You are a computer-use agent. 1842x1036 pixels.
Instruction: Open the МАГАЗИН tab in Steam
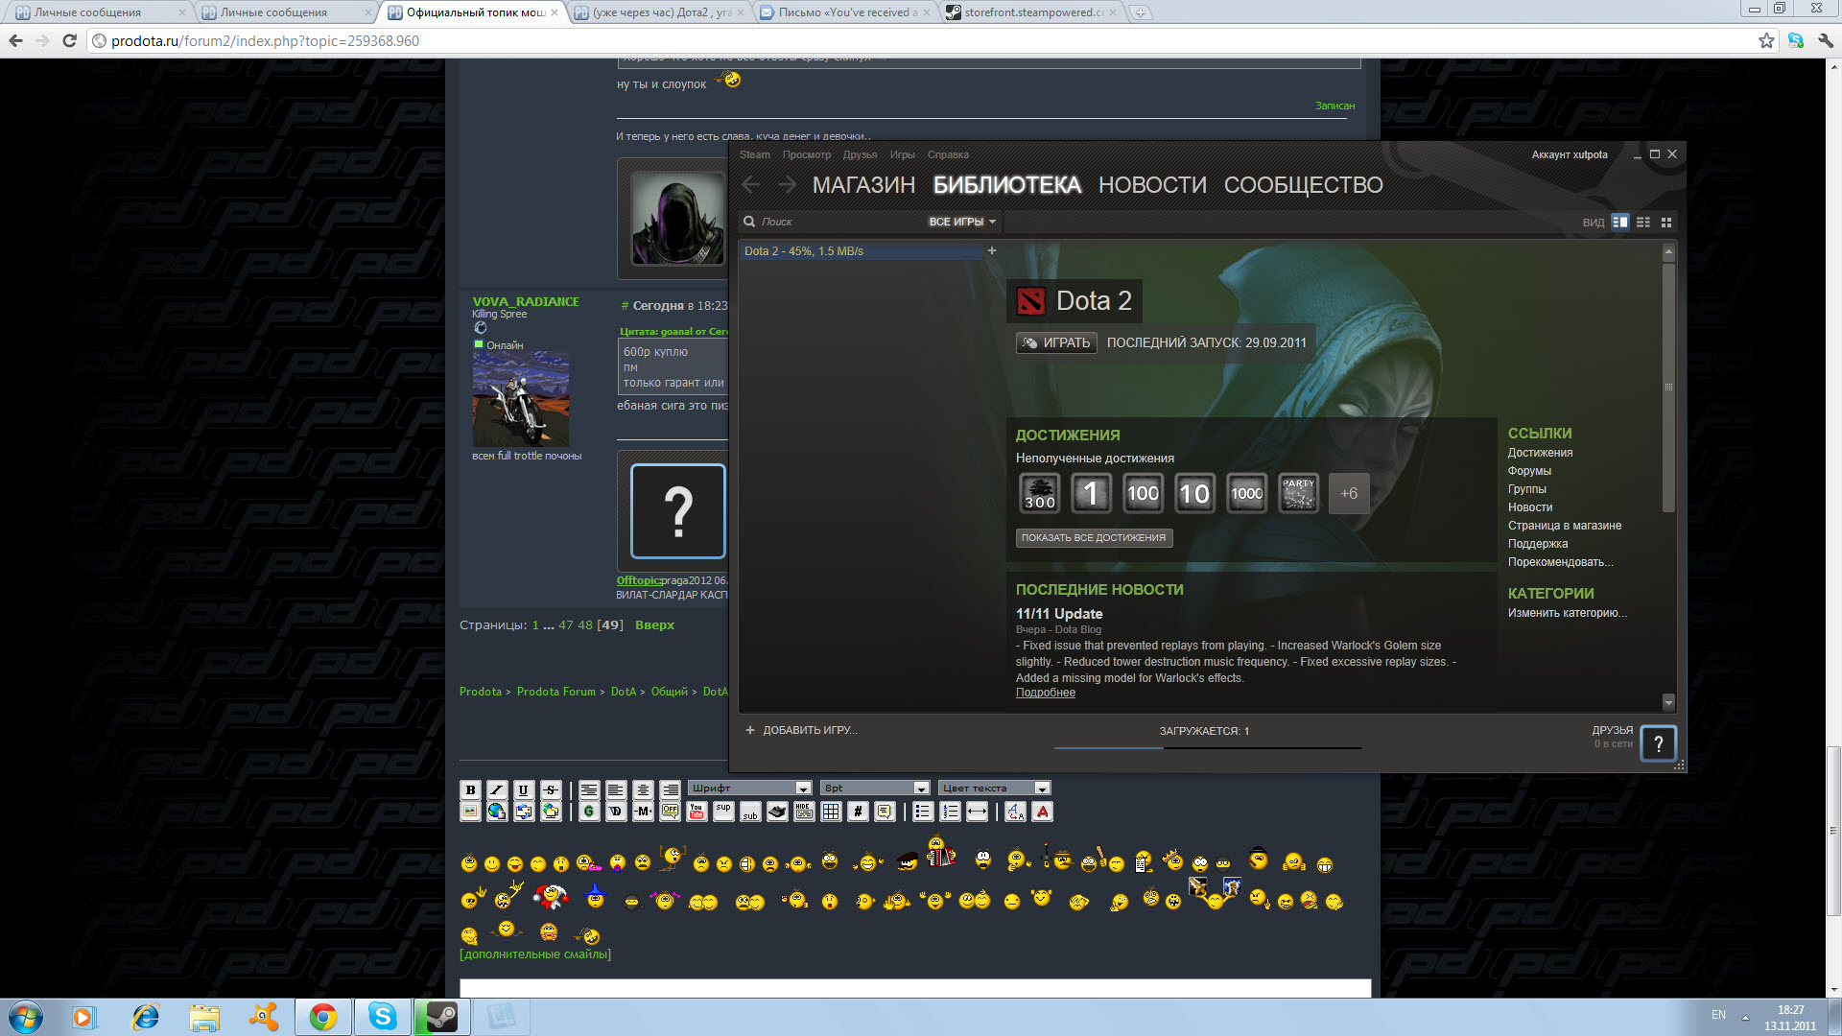click(x=863, y=185)
